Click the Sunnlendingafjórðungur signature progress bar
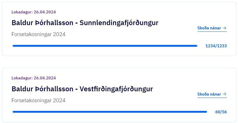Viewport: 238px width, 123px height. click(x=105, y=46)
